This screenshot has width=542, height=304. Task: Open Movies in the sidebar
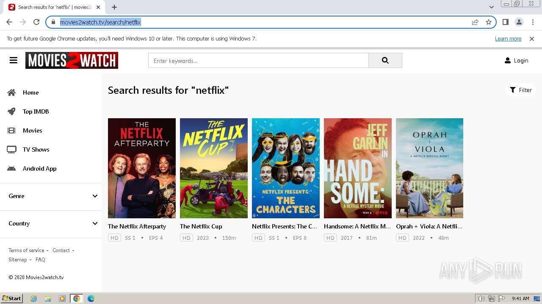point(33,130)
